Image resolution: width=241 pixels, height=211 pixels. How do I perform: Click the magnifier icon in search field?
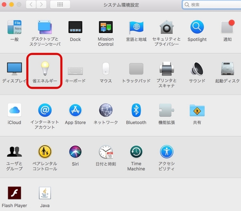(187, 5)
